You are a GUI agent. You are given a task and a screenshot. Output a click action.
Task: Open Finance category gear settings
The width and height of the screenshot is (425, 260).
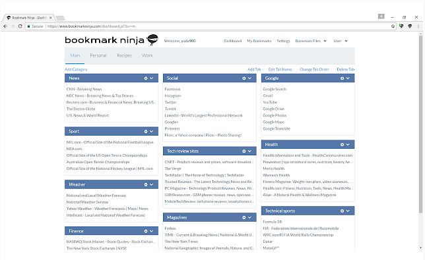146,231
